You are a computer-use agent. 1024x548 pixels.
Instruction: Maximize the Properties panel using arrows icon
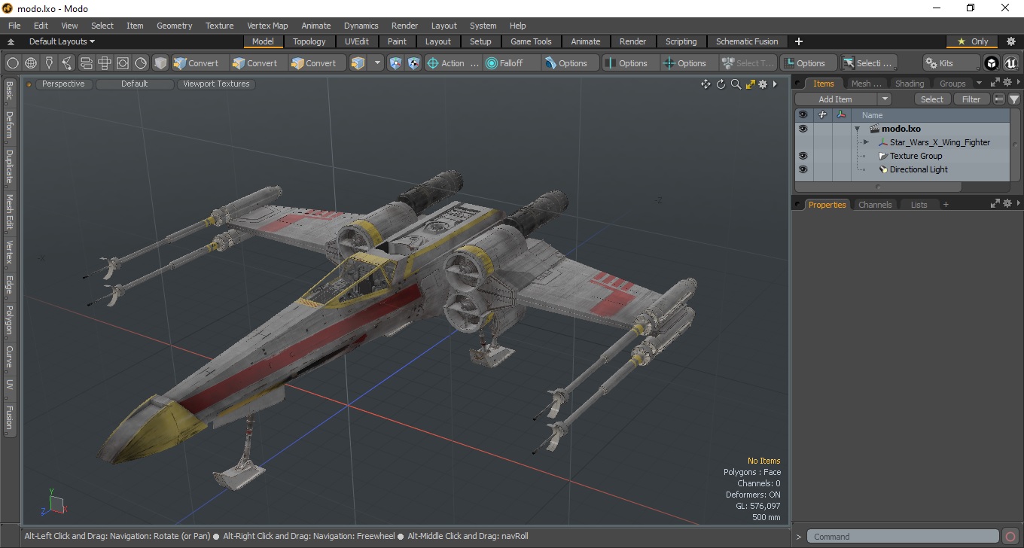point(995,204)
